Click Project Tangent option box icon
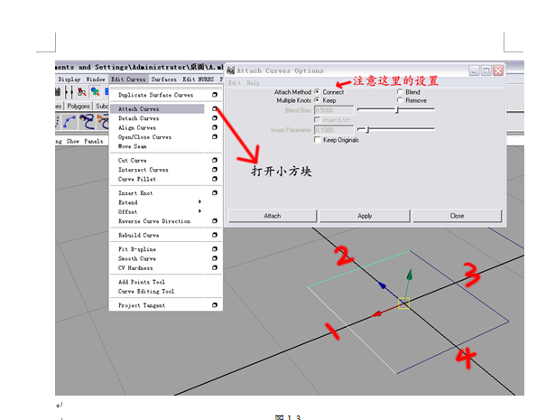The image size is (555, 420). (215, 305)
